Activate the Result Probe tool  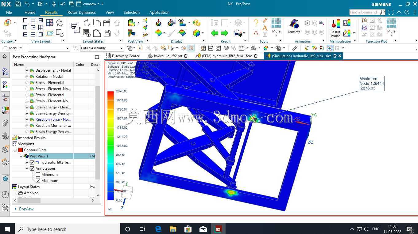335,28
